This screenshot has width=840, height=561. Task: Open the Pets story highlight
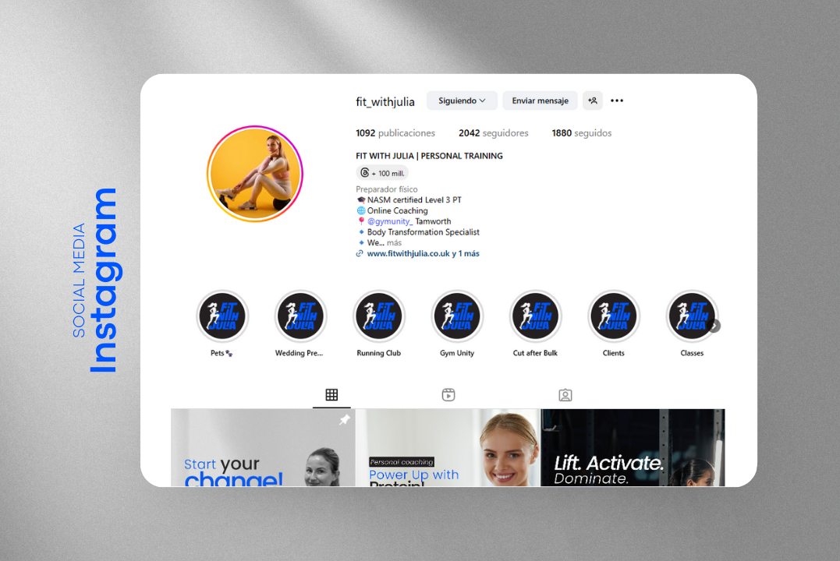[222, 316]
